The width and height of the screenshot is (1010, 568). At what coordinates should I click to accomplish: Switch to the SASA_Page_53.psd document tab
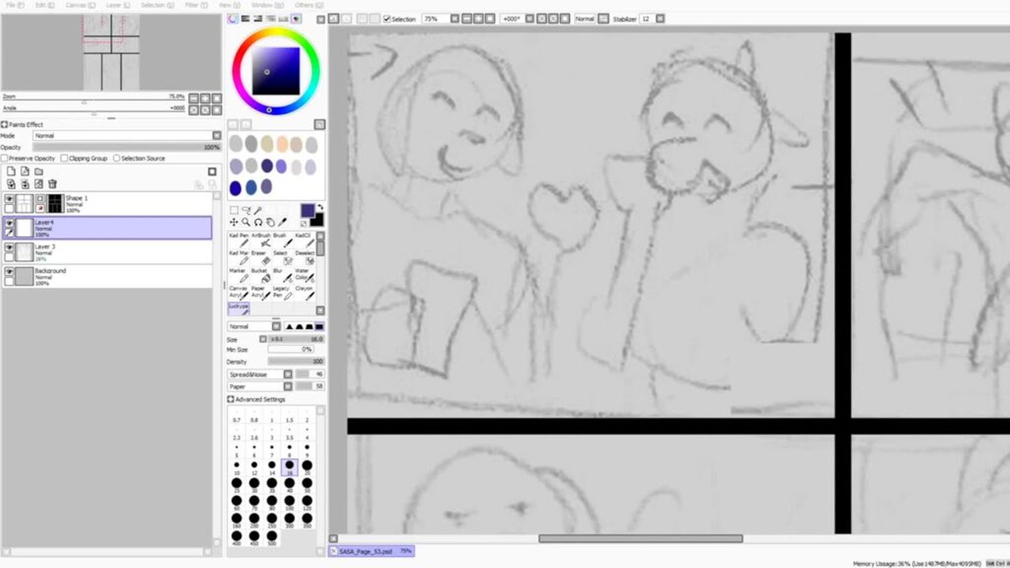[371, 552]
